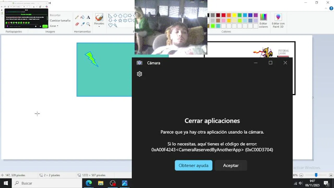The height and width of the screenshot is (188, 334).
Task: Pick the custom teal color swatch
Action: tap(218, 26)
